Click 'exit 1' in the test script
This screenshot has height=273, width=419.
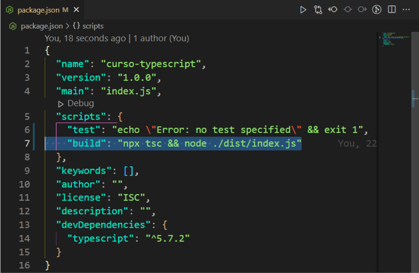coord(341,130)
